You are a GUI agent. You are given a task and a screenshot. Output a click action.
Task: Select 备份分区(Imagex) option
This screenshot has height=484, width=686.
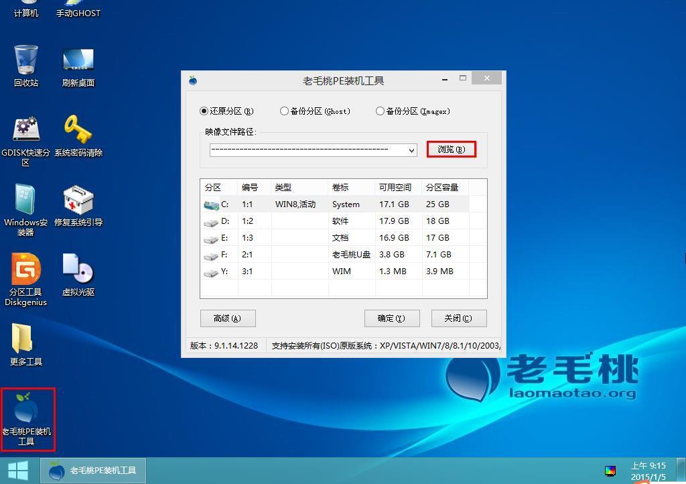[380, 111]
